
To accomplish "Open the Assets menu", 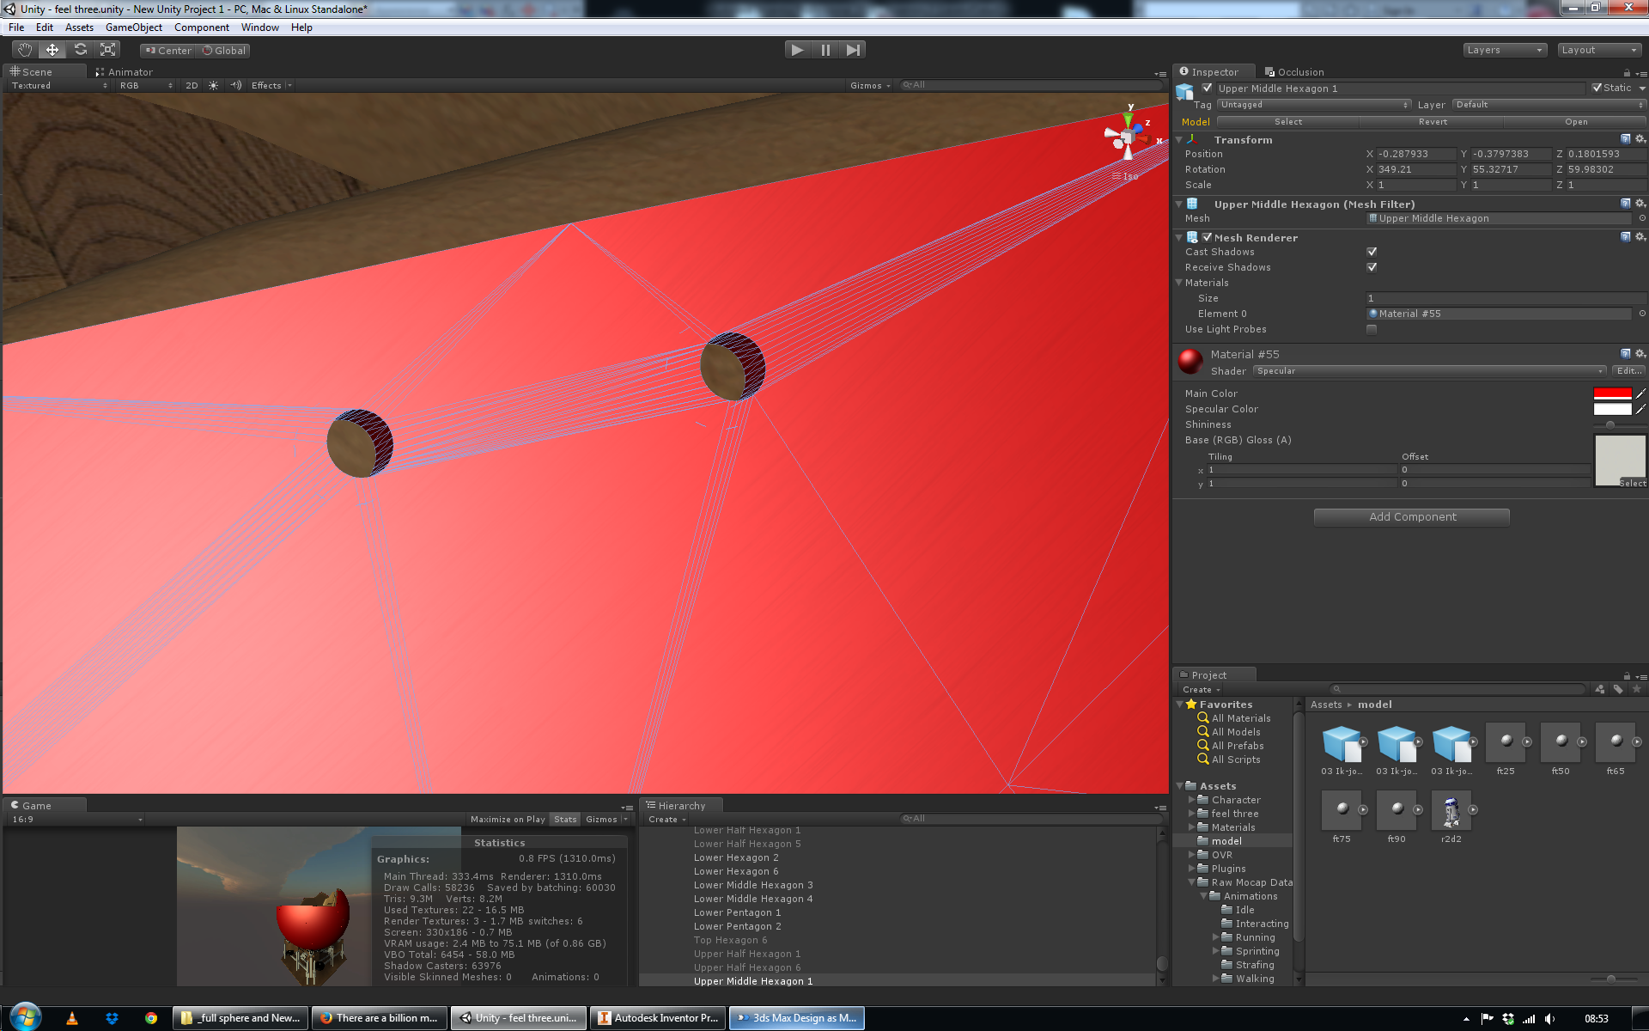I will coord(79,27).
